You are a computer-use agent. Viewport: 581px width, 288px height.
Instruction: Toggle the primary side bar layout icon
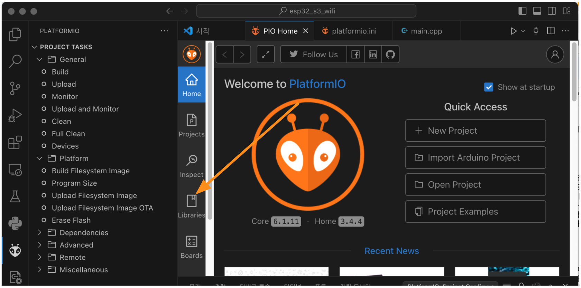[523, 11]
